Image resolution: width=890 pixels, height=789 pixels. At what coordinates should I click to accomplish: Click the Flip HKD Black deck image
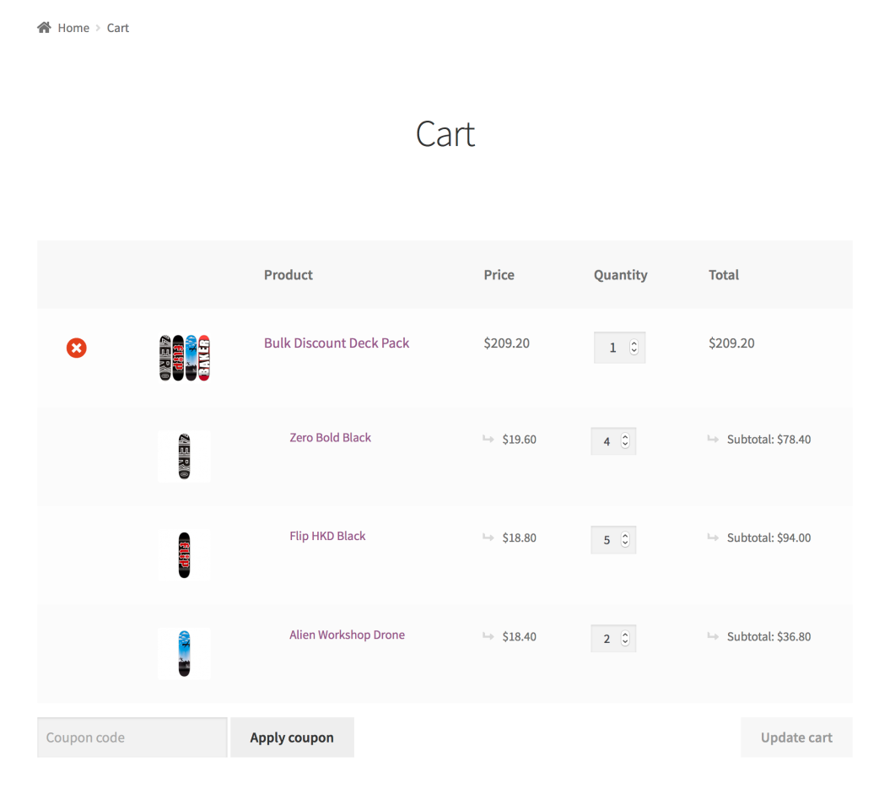click(184, 554)
